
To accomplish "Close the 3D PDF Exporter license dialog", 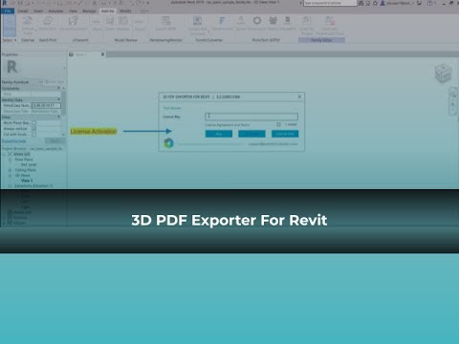I will pyautogui.click(x=299, y=97).
